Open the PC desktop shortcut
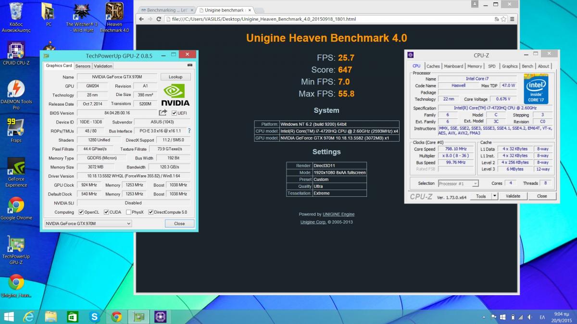 click(49, 14)
